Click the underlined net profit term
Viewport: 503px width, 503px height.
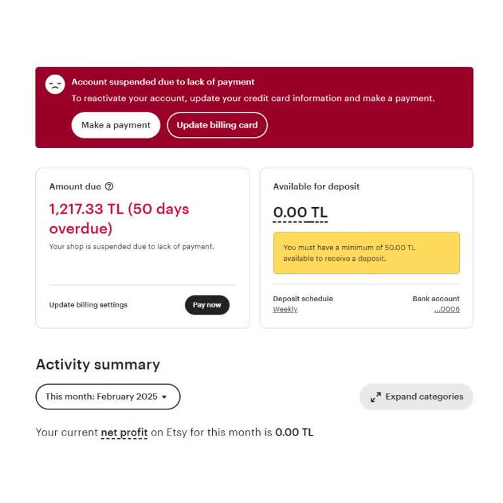click(x=124, y=433)
